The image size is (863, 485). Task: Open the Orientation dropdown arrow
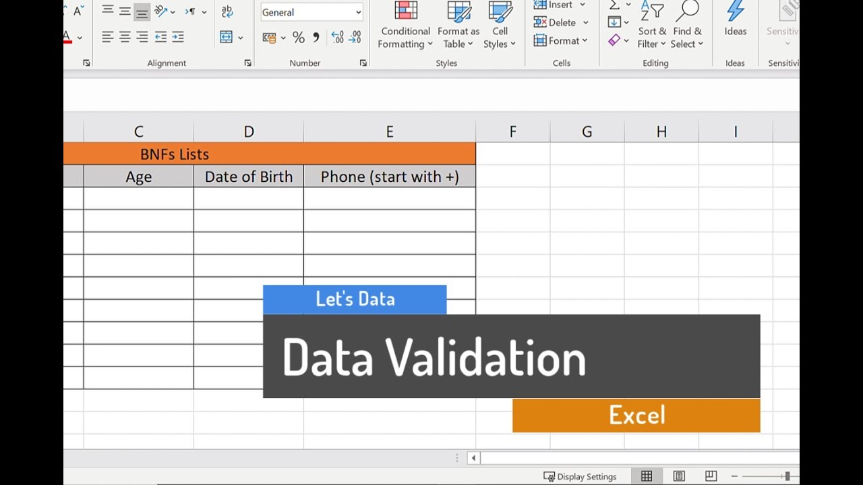tap(173, 12)
